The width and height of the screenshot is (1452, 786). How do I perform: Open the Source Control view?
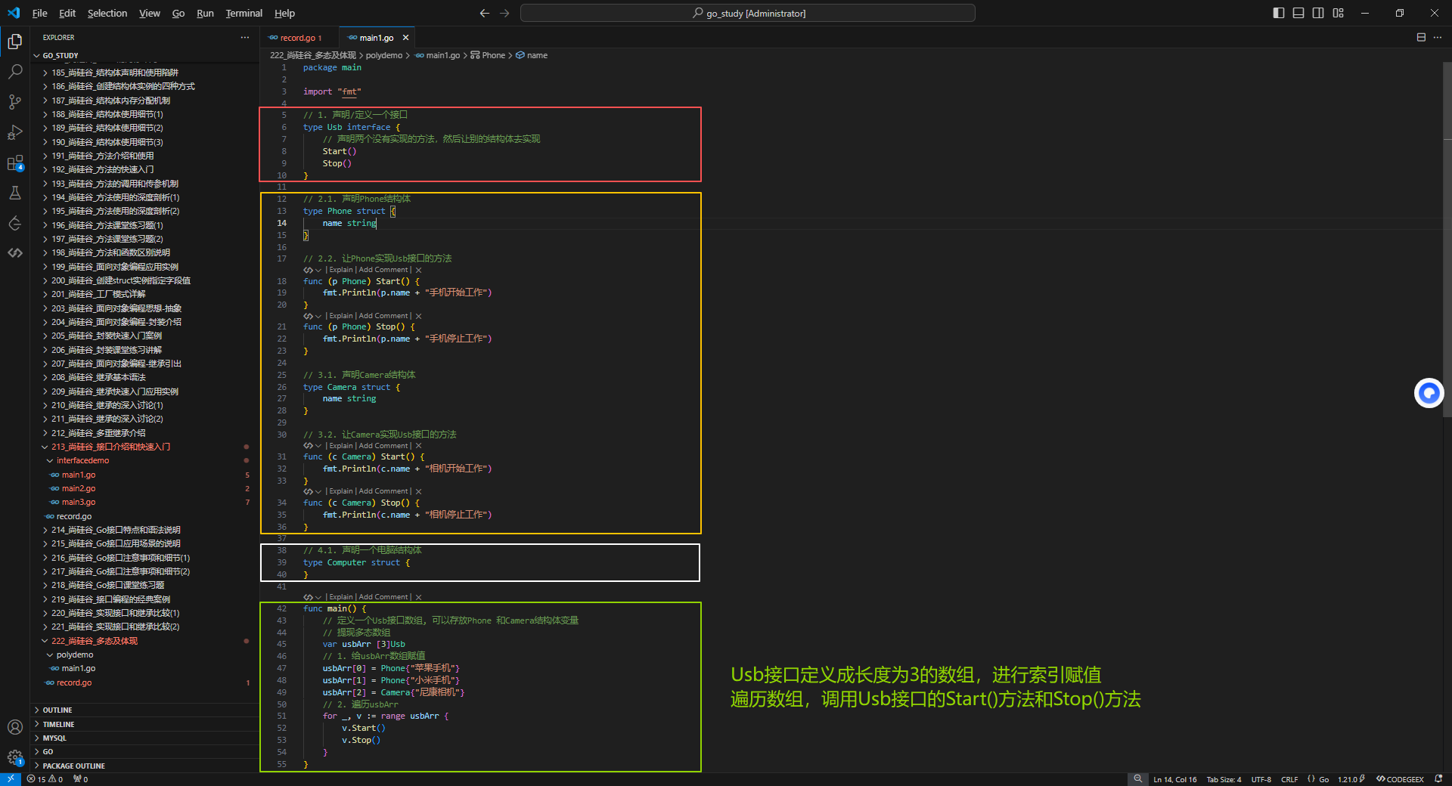[x=15, y=102]
